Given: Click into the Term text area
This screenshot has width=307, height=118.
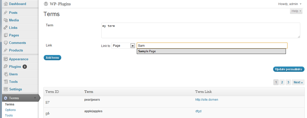Looking at the screenshot, I should click(x=200, y=30).
